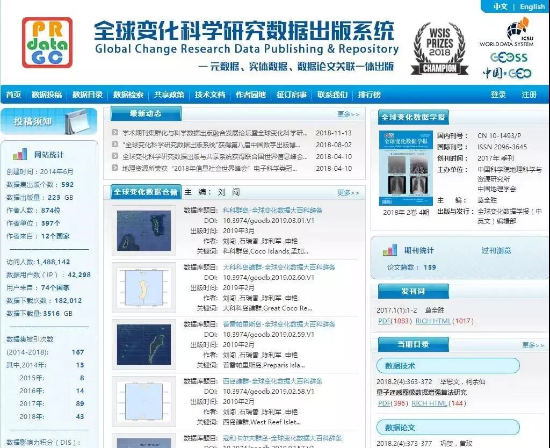
Task: Open the WSIS Prizes 2018 Champion badge
Action: tap(439, 48)
